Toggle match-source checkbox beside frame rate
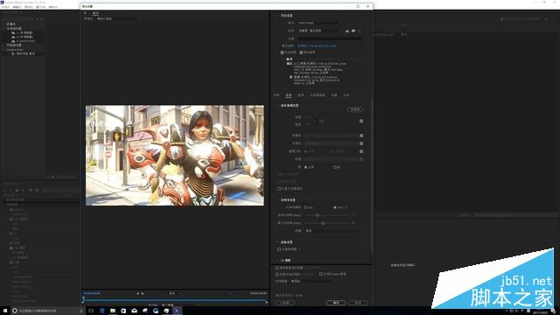 pos(361,136)
